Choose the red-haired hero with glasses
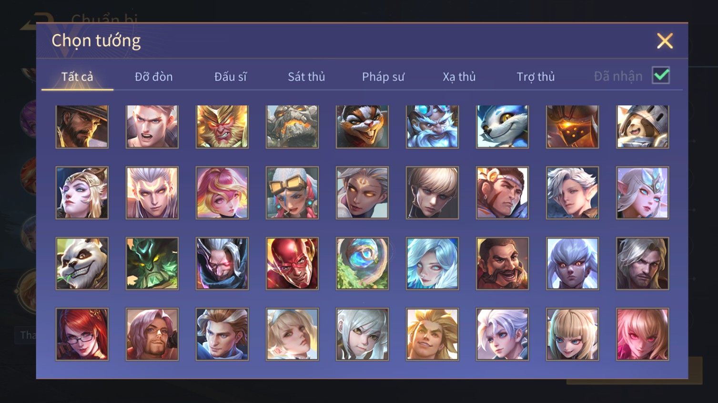 click(82, 334)
